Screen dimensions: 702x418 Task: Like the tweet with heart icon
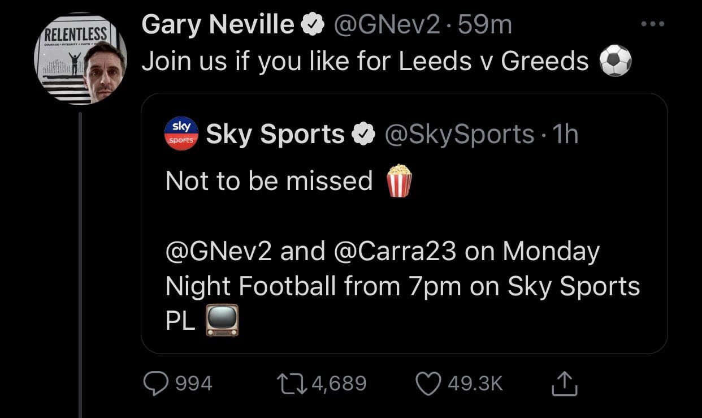(429, 383)
